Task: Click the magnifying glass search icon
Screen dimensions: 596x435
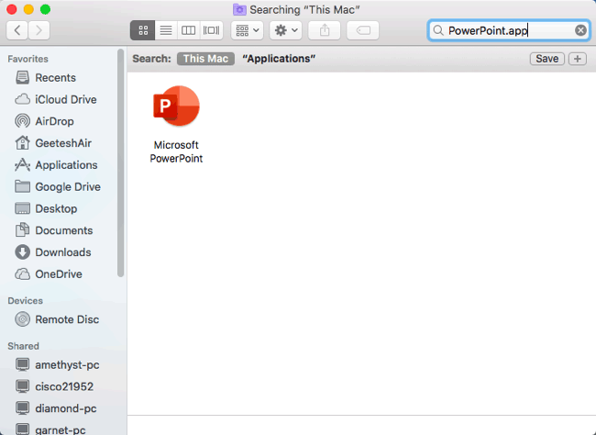Action: (438, 30)
